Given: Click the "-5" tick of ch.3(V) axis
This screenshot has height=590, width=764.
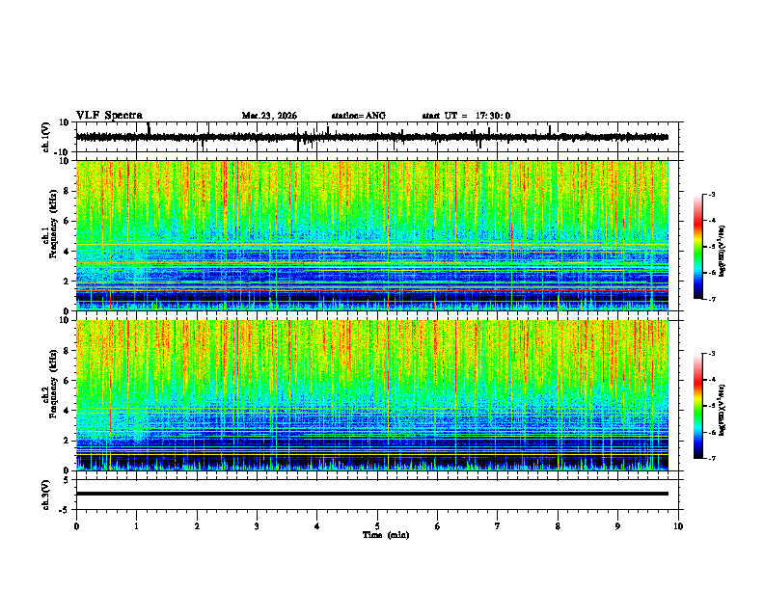Looking at the screenshot, I should click(x=66, y=510).
